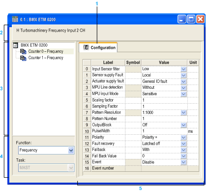Minimize the BMX ETM 0200 window

[x=182, y=19]
